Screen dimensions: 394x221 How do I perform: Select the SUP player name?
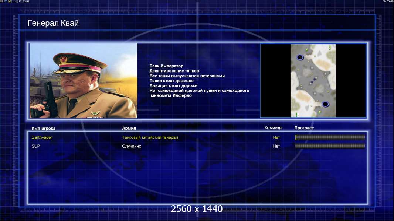point(35,146)
